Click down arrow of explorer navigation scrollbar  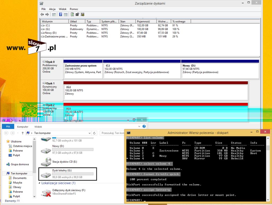34,196
